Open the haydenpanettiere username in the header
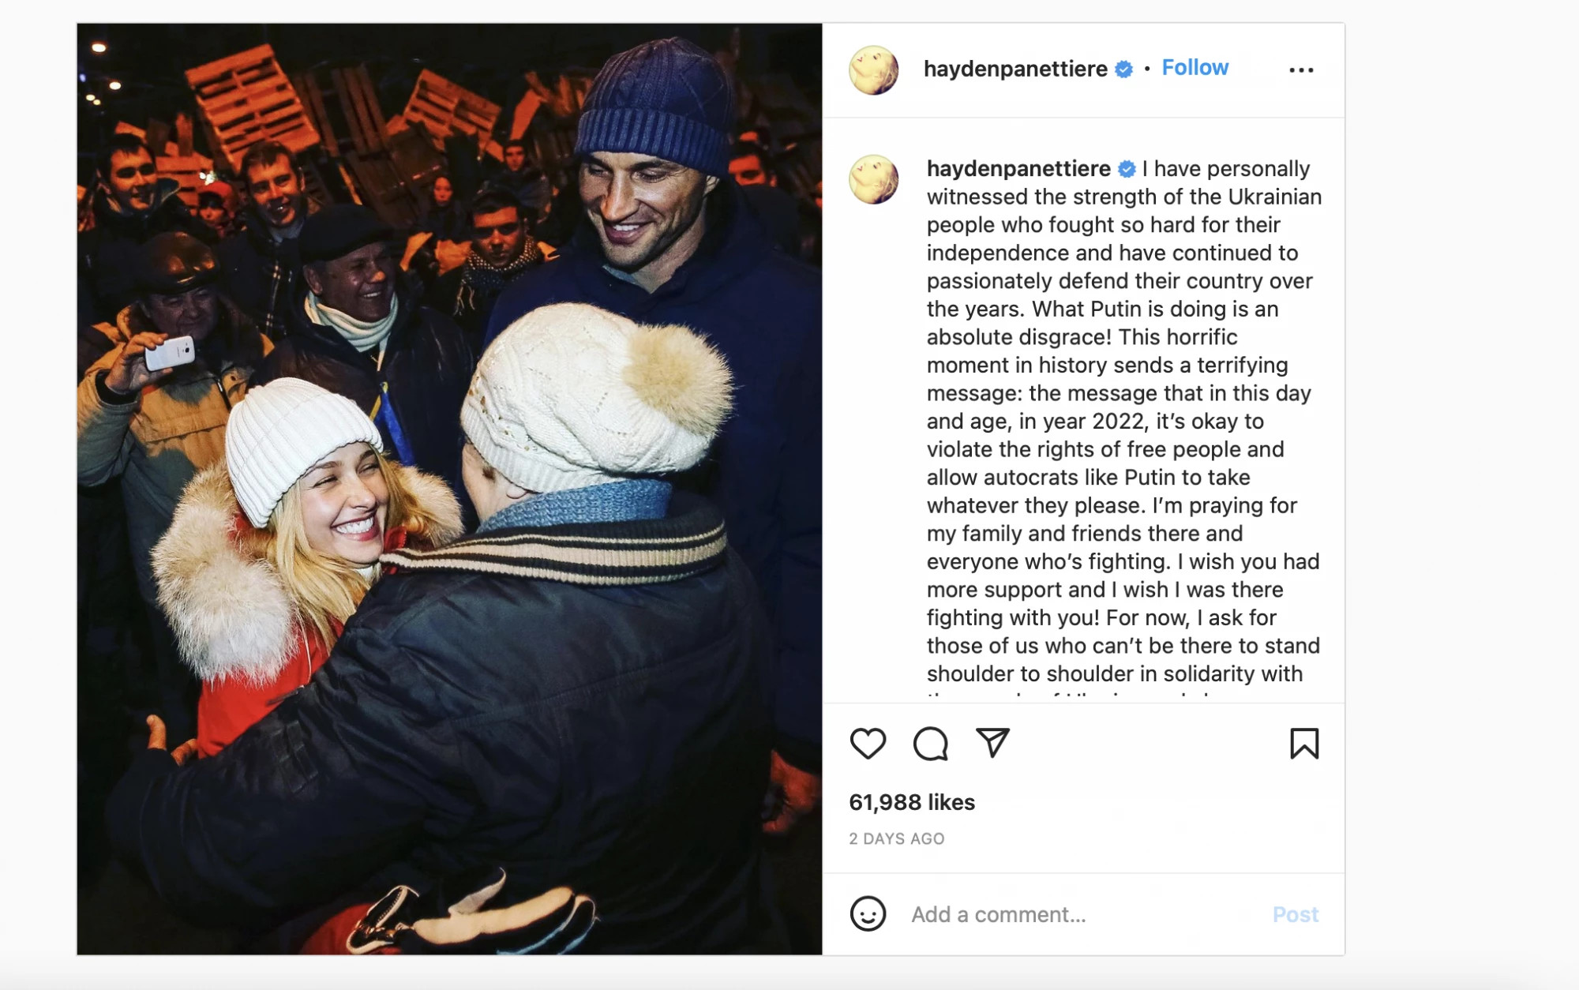This screenshot has height=990, width=1579. point(1015,69)
